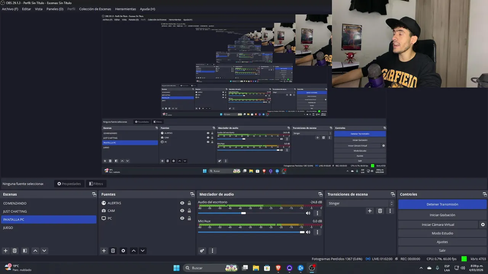Open advanced audio properties gears icon
Image resolution: width=488 pixels, height=274 pixels.
click(202, 251)
